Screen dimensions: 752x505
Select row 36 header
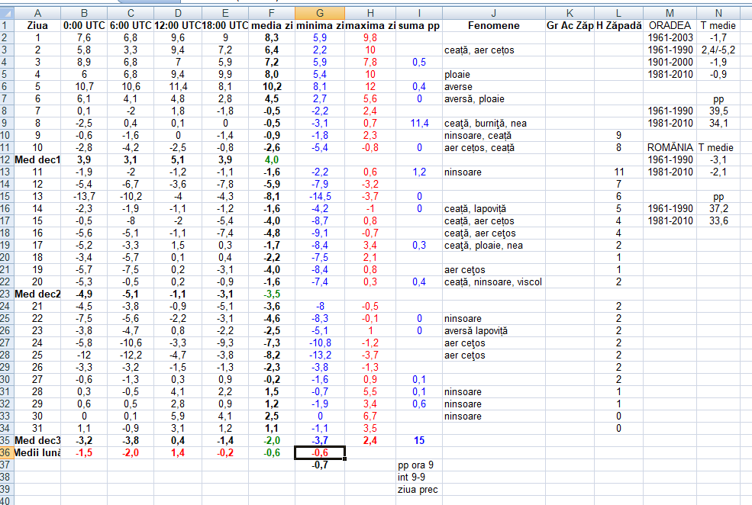tap(5, 453)
